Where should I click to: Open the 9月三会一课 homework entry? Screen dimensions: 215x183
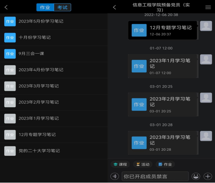click(x=54, y=54)
